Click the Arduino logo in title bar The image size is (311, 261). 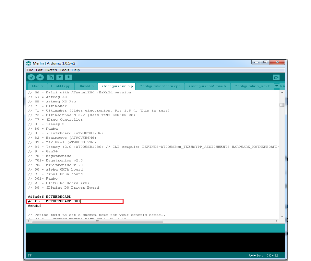coord(29,63)
